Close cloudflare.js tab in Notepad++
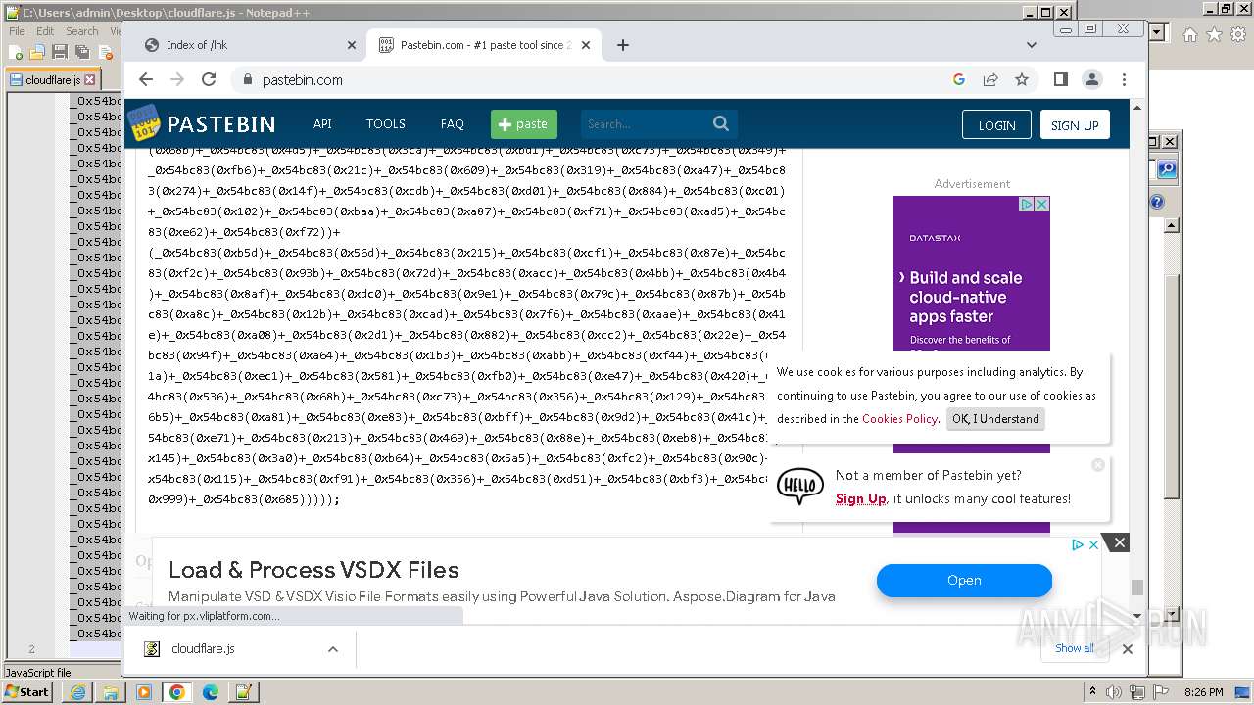Image resolution: width=1254 pixels, height=705 pixels. click(90, 80)
